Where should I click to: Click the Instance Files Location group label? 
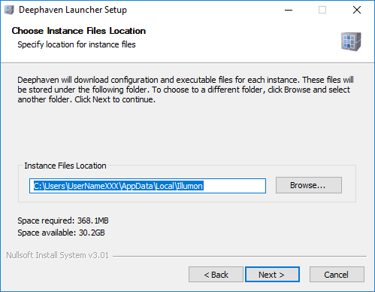(65, 166)
